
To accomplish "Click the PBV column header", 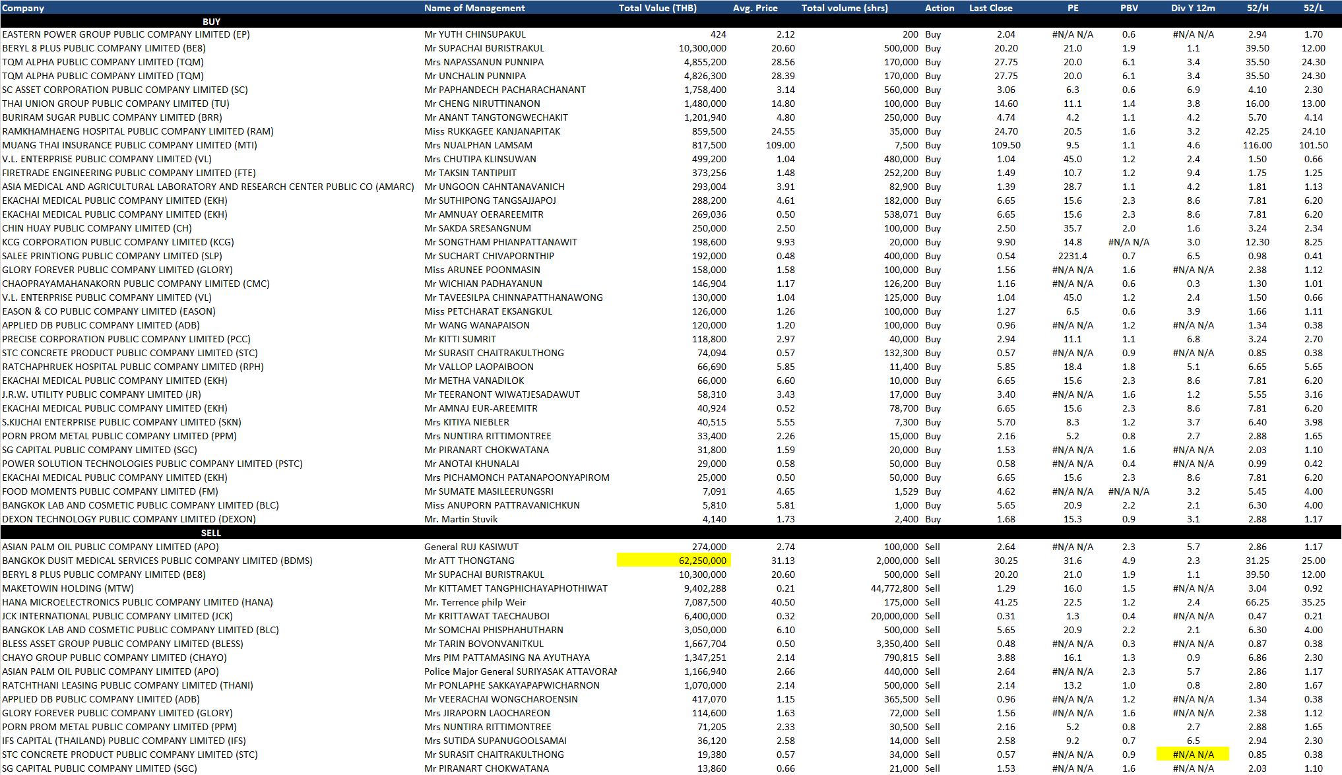I will 1129,8.
